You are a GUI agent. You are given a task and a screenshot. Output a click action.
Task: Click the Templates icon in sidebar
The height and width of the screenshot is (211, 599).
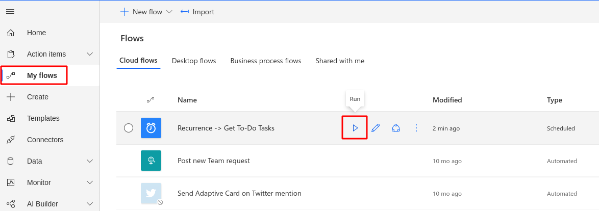click(x=11, y=118)
